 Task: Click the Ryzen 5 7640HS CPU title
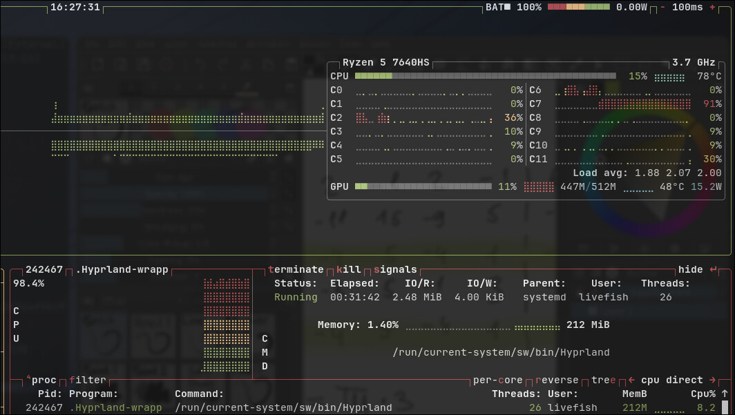pyautogui.click(x=385, y=62)
